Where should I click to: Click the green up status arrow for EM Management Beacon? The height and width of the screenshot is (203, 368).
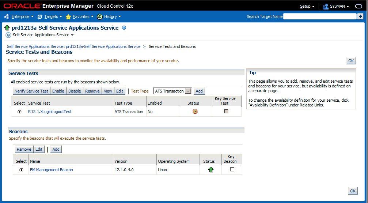[211, 170]
